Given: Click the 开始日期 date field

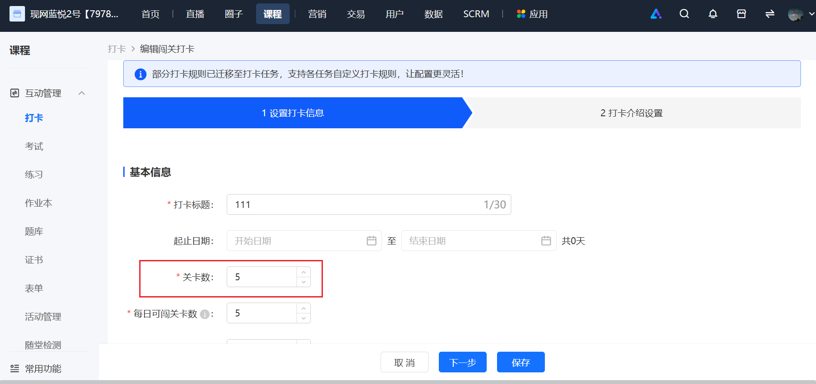Looking at the screenshot, I should (x=304, y=241).
